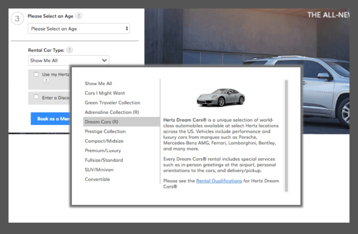
Task: Select SUV/Minivan car type
Action: coord(99,170)
